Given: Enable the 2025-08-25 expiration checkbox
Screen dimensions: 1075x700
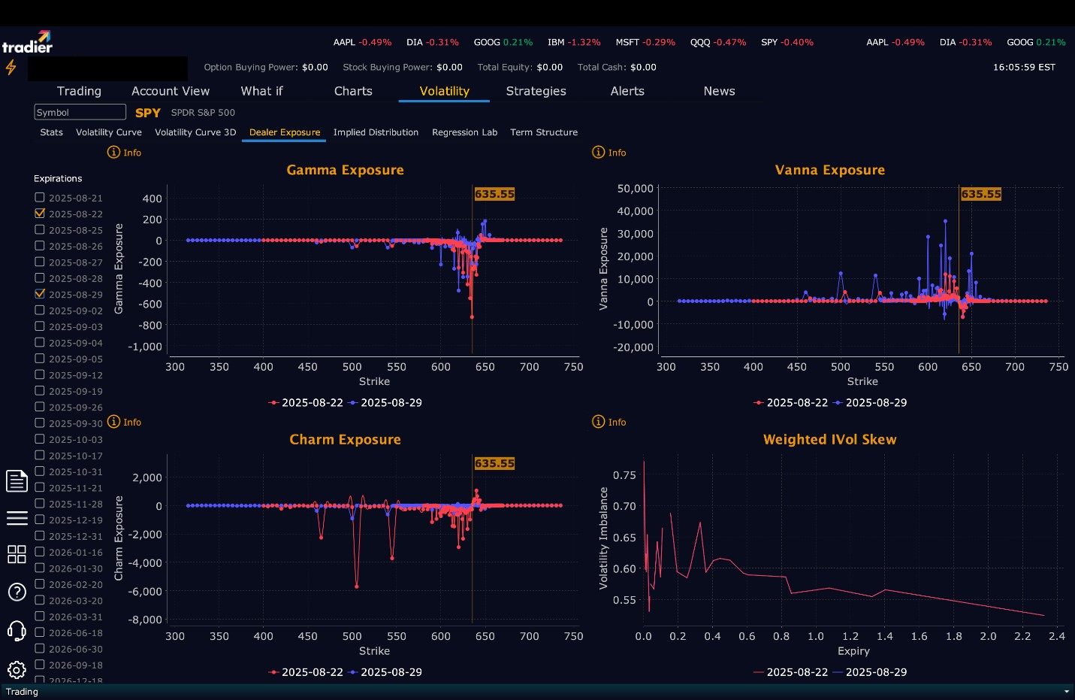Looking at the screenshot, I should (40, 229).
